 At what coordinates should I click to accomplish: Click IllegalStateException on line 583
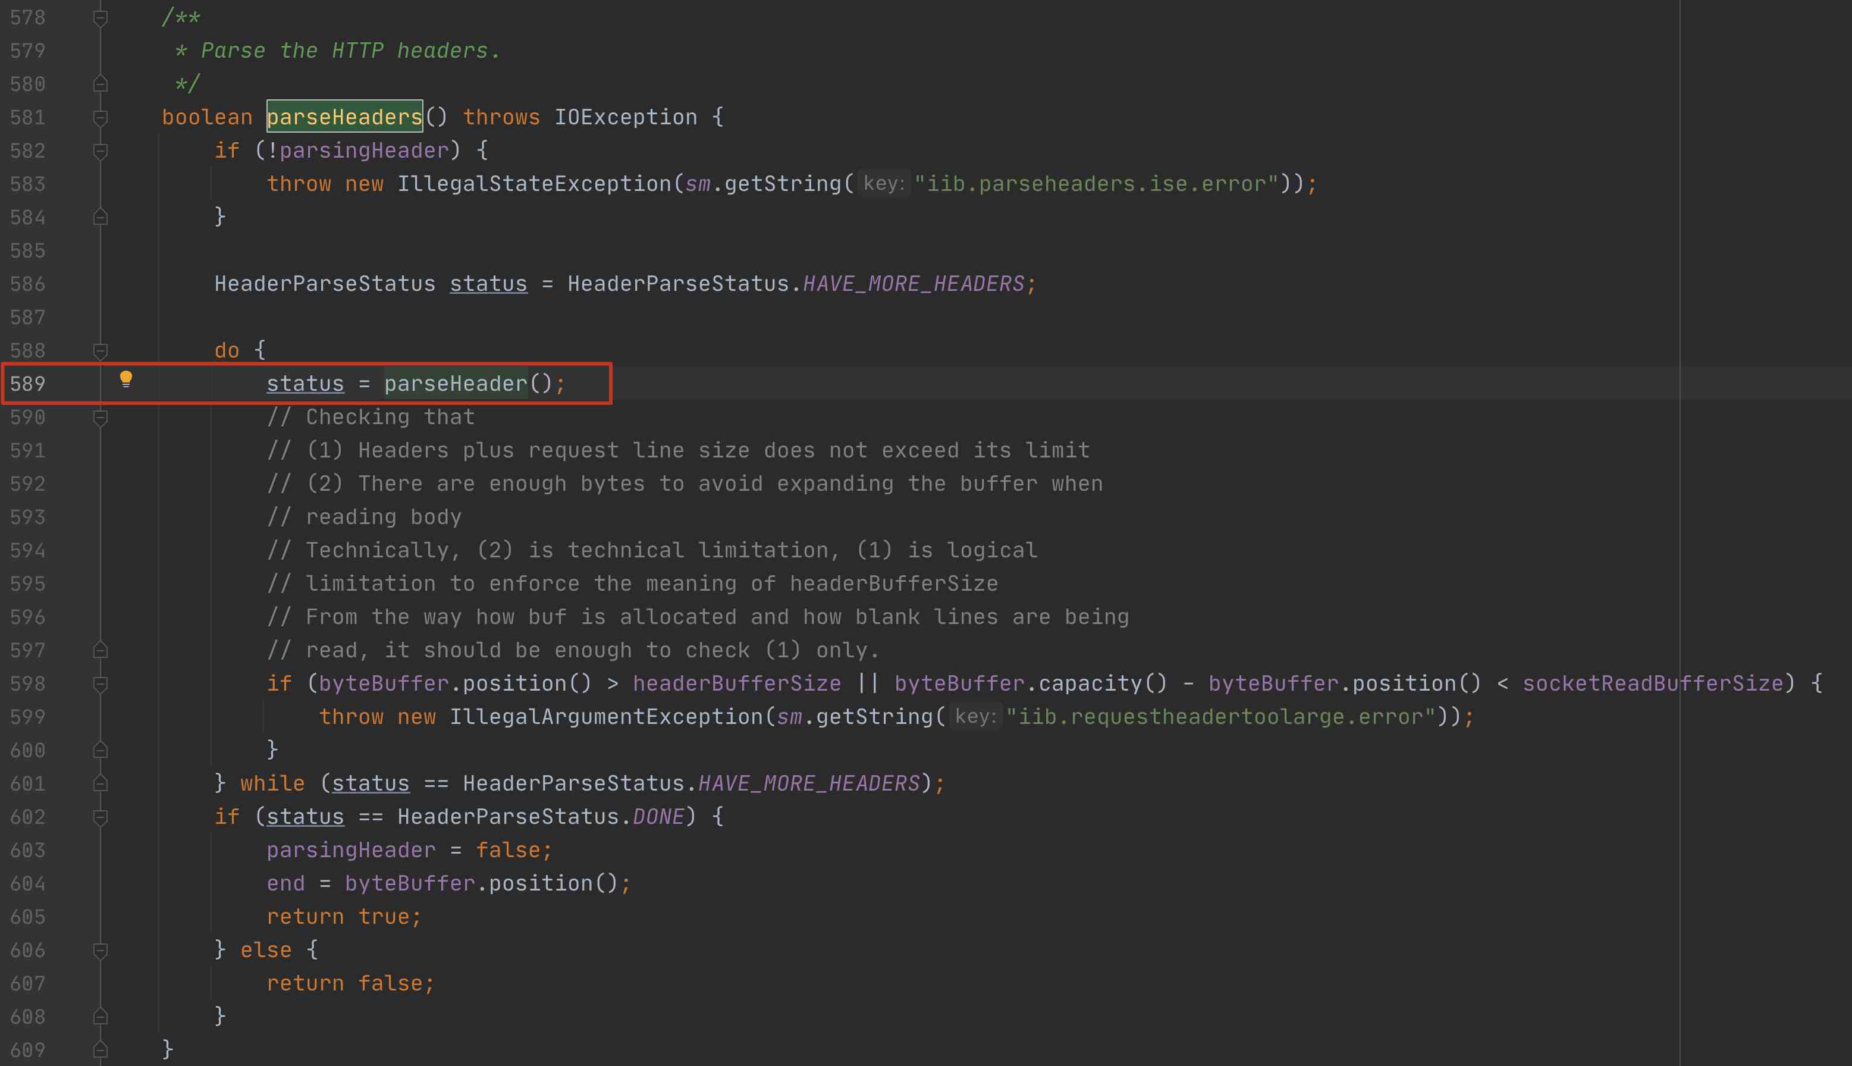pos(535,184)
